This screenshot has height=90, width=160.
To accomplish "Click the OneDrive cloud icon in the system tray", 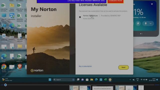I will pos(133,80).
